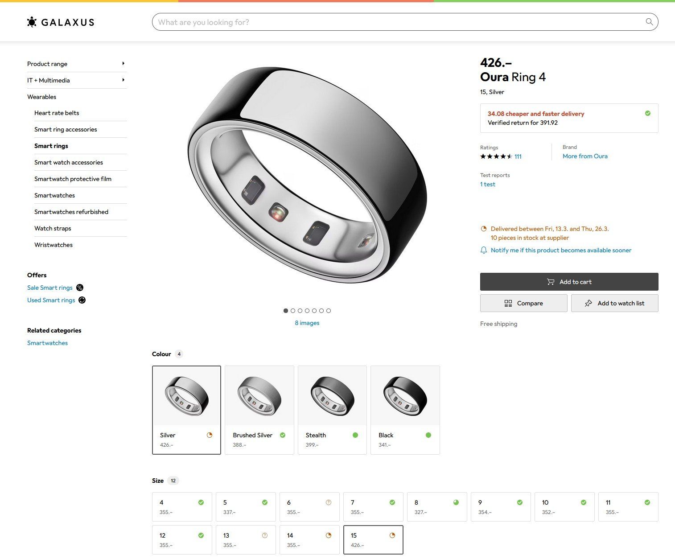Open Smartwatch protective film category
This screenshot has height=559, width=675.
pos(73,179)
